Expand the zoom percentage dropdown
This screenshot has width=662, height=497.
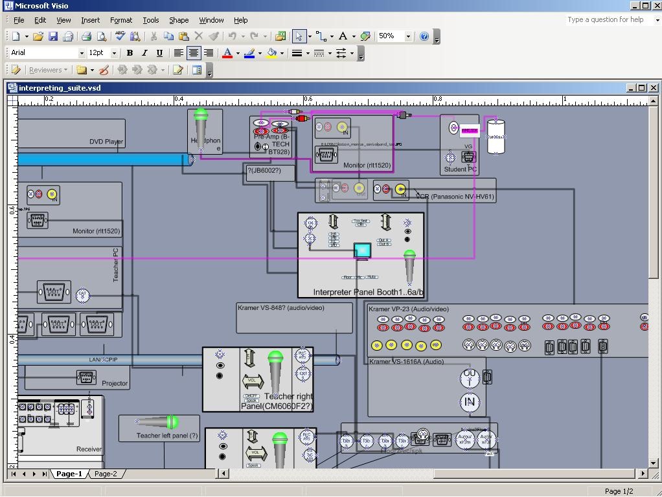408,36
